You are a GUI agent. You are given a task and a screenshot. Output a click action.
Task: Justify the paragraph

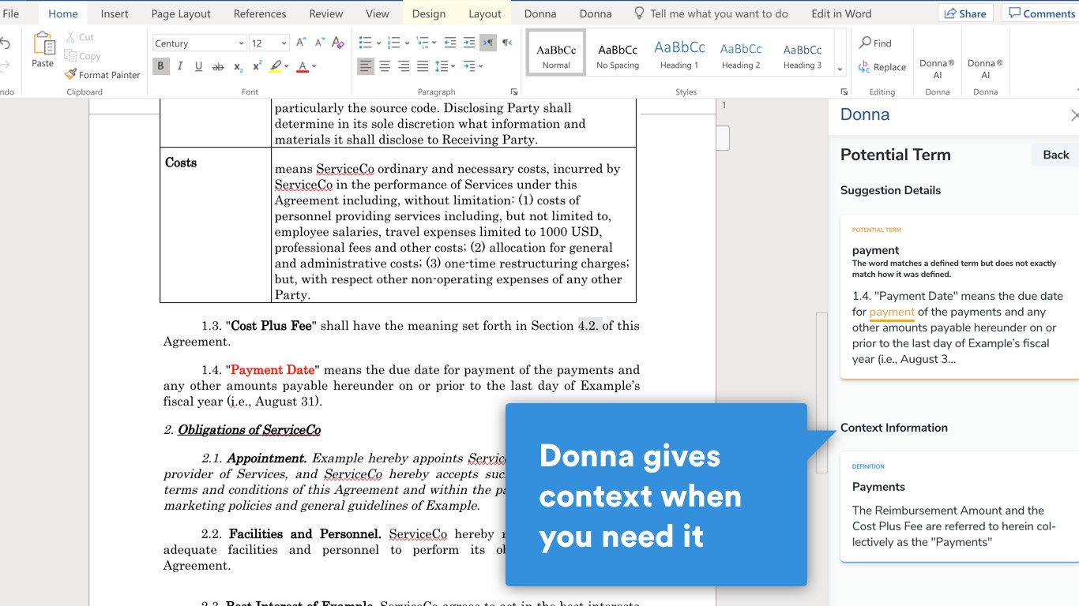point(423,66)
